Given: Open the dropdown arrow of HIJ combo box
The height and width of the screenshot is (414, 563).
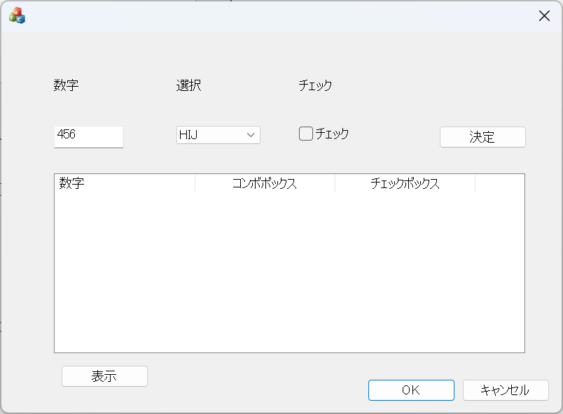Looking at the screenshot, I should coord(251,135).
